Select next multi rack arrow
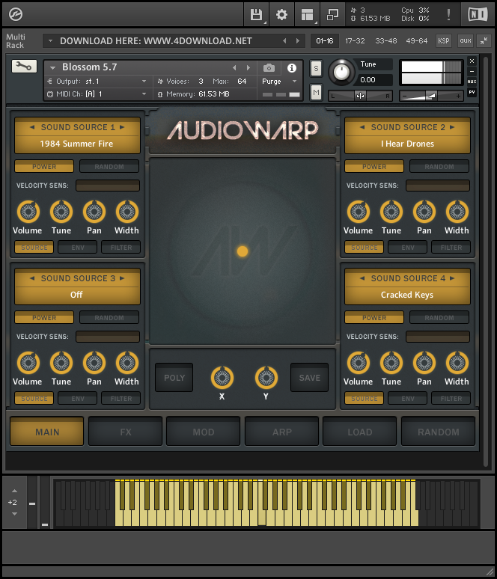The height and width of the screenshot is (579, 497). (x=297, y=41)
